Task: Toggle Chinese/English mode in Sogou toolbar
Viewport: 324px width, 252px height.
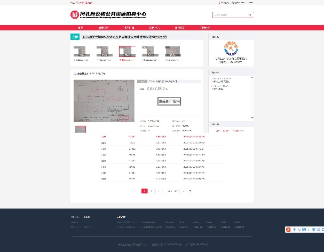Action: tap(294, 230)
